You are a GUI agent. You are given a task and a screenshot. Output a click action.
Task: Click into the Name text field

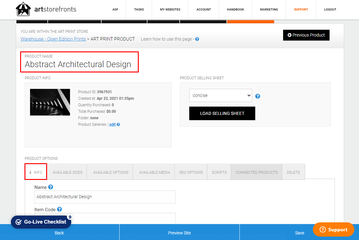(105, 197)
